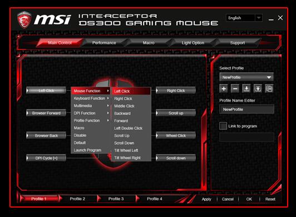Click the Wheel Click assignment button
This screenshot has width=296, height=217.
click(x=176, y=135)
